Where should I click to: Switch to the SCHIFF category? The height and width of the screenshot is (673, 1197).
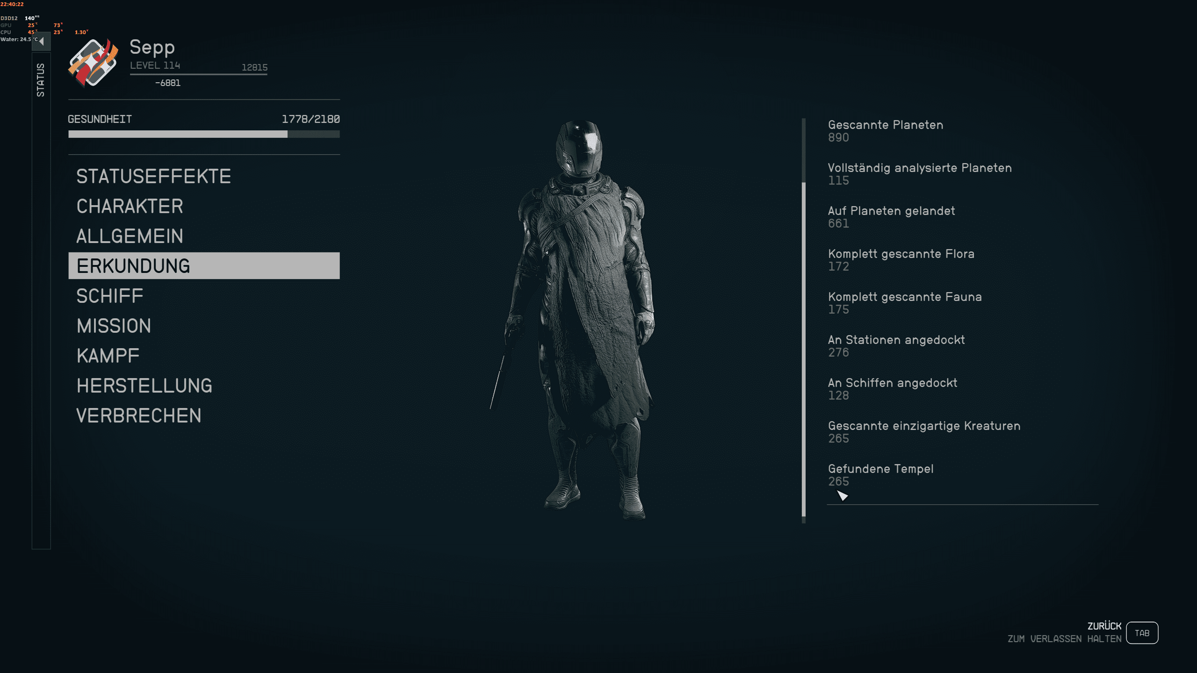204,296
